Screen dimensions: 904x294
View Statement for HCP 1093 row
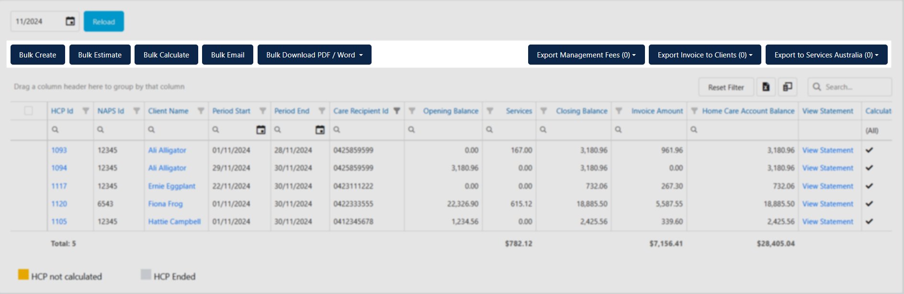[827, 150]
